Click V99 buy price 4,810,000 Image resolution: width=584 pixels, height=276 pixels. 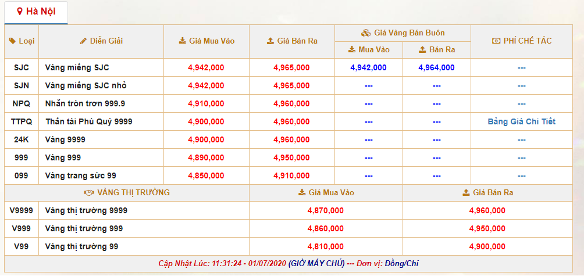coord(326,246)
